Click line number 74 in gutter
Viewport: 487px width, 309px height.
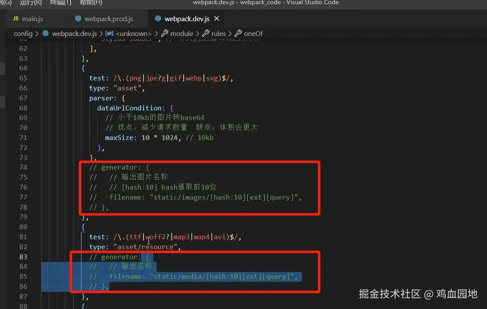23,167
